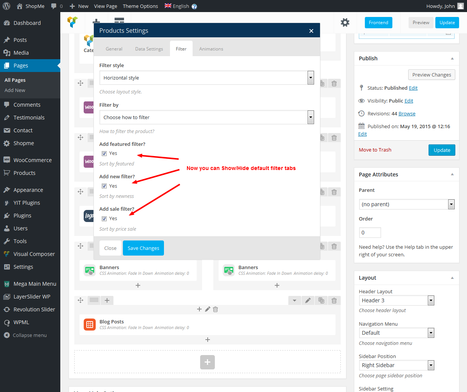467x392 pixels.
Task: Toggle the Add new filter checkbox
Action: point(104,186)
